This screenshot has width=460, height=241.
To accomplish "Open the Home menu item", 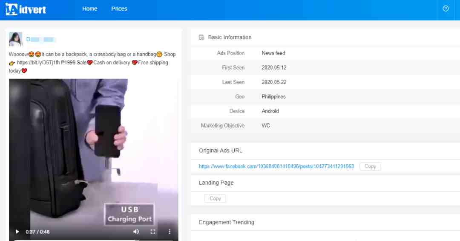I will point(89,9).
